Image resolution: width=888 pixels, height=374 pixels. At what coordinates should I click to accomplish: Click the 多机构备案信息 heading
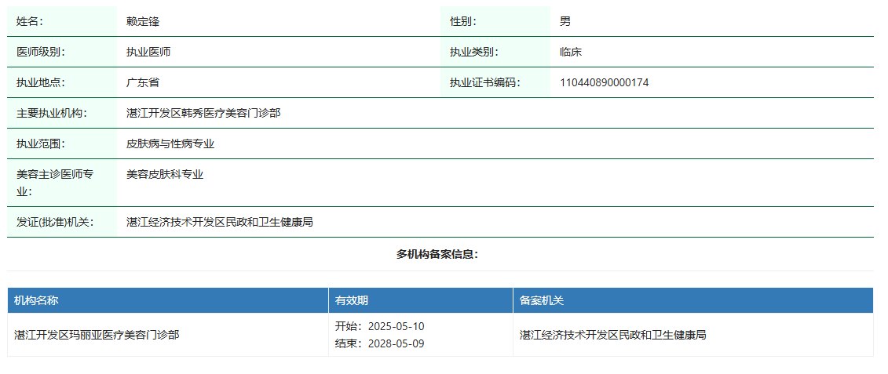click(x=437, y=254)
